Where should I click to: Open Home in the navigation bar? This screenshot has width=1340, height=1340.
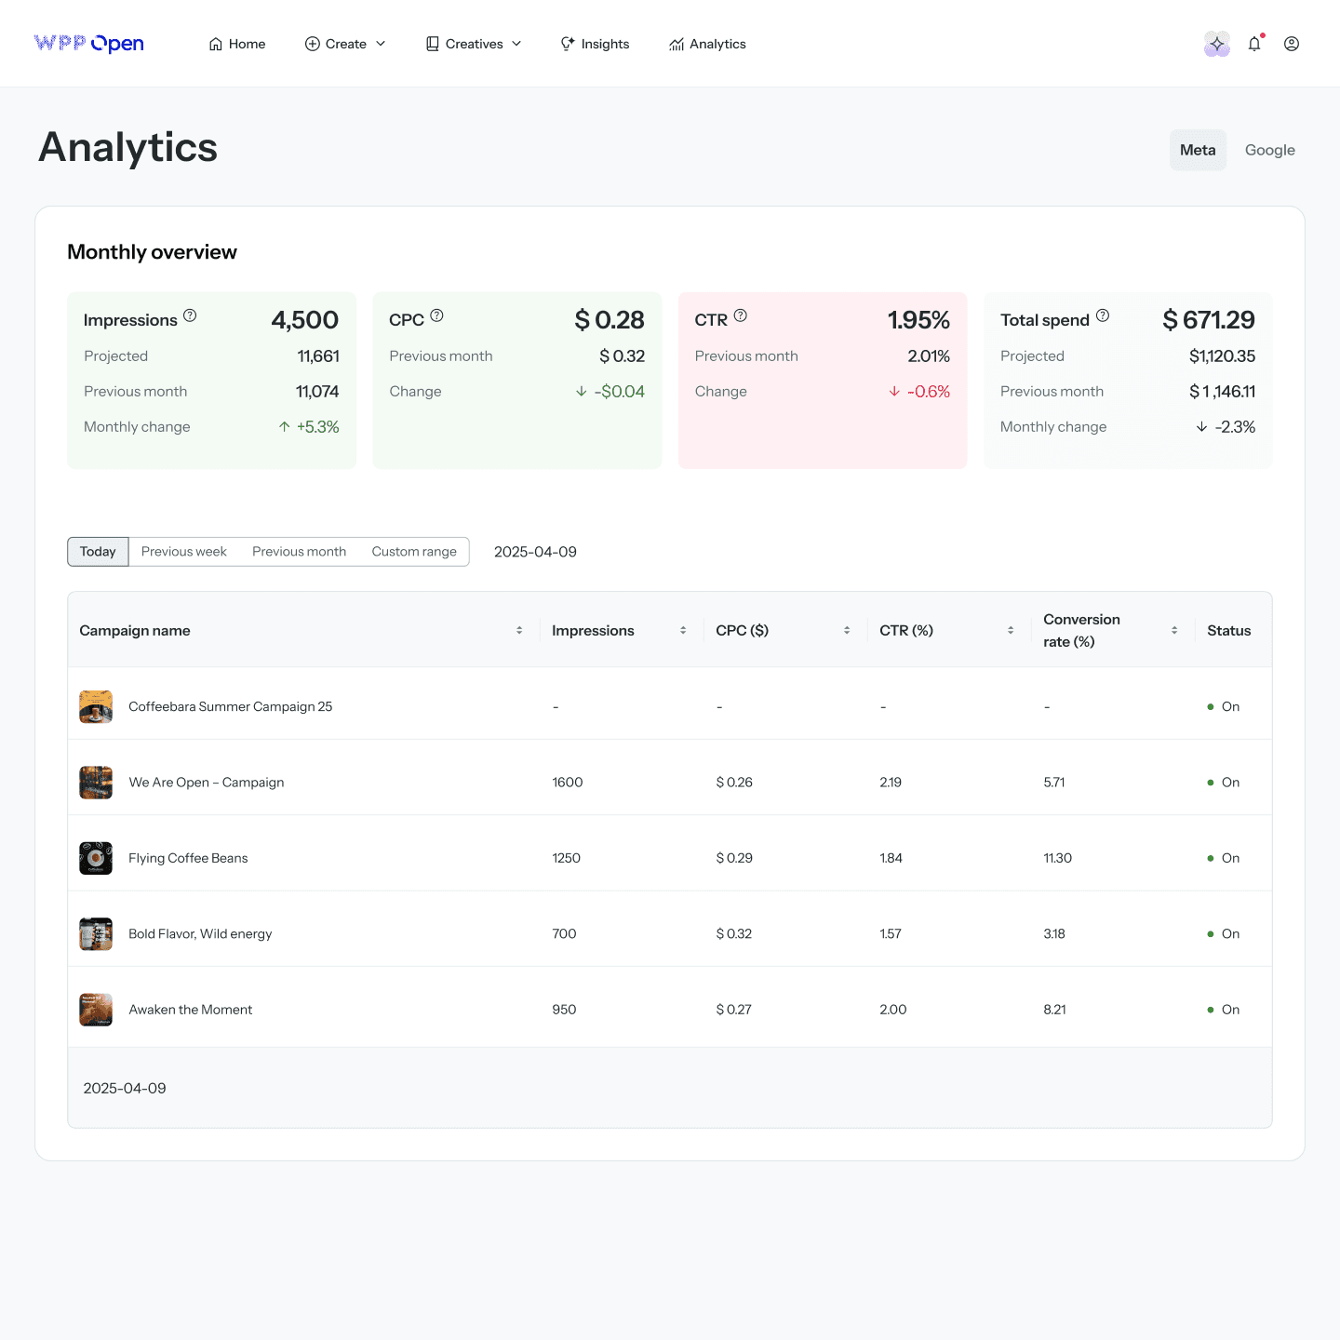[x=237, y=44]
